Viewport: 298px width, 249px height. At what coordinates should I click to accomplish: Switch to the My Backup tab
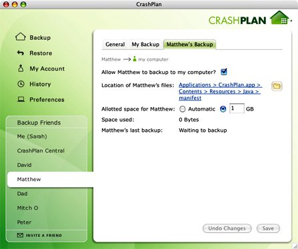coord(145,45)
